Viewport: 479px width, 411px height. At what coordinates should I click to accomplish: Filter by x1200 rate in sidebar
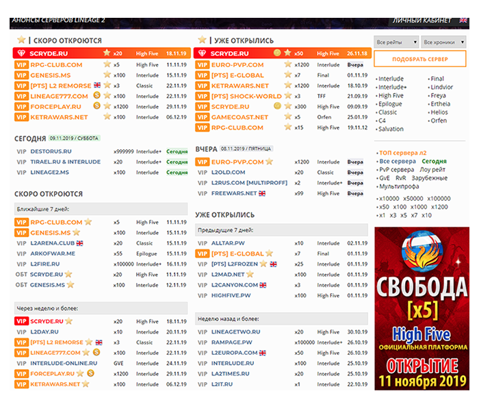[x=439, y=207]
